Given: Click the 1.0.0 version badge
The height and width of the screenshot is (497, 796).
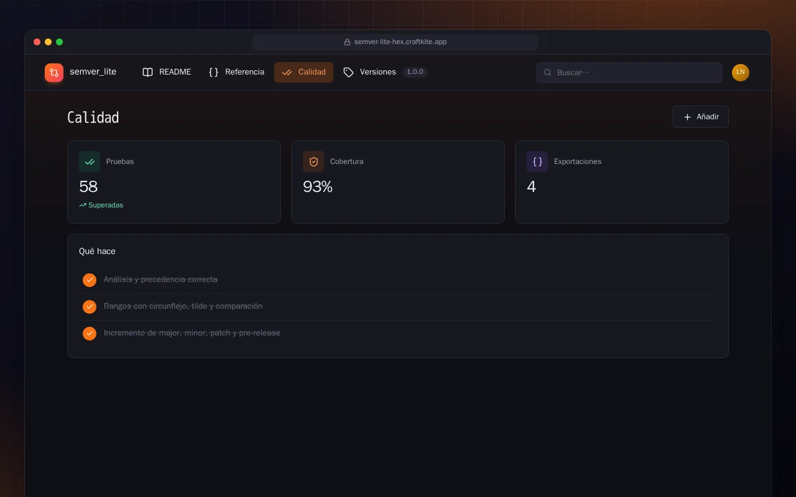Looking at the screenshot, I should click(x=415, y=72).
